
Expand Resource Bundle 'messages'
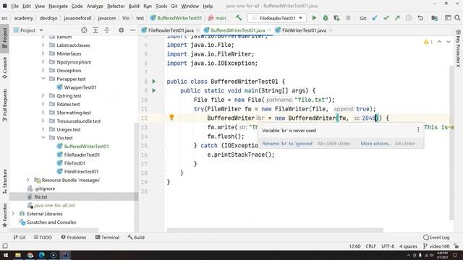tap(28, 180)
